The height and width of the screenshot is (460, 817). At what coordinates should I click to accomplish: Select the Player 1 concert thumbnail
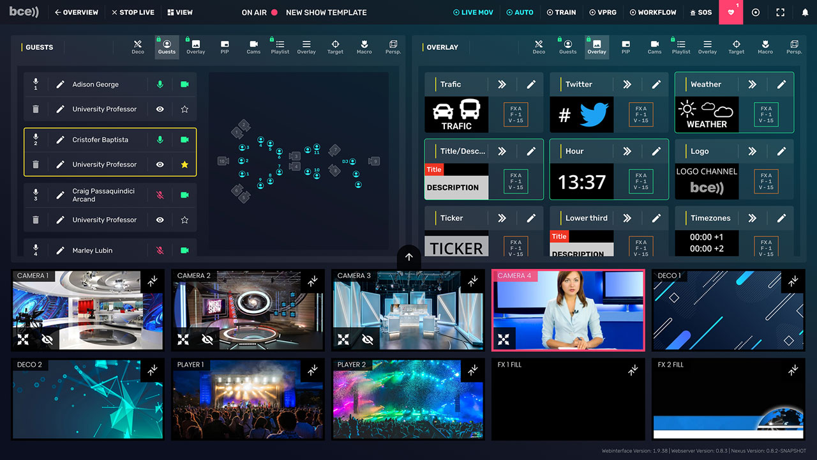[x=248, y=399]
